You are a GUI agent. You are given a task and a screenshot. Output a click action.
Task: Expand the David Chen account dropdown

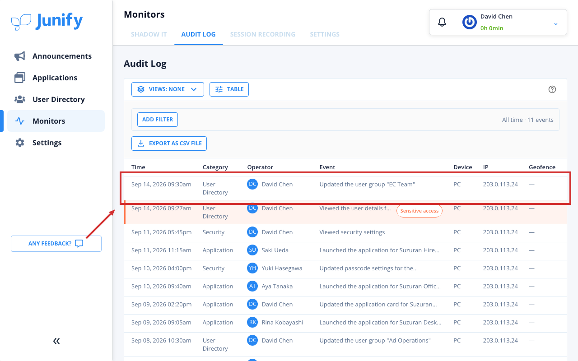556,23
